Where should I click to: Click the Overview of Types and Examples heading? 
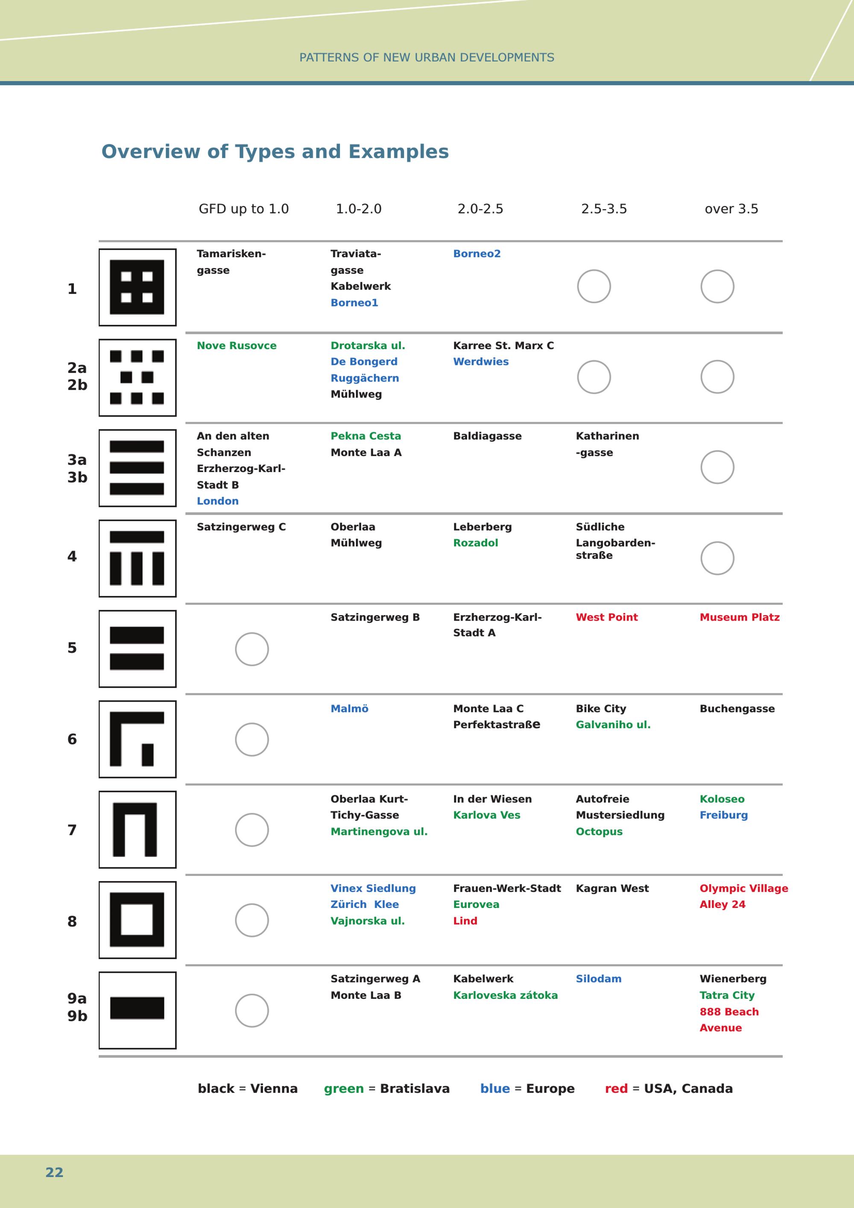pos(275,152)
